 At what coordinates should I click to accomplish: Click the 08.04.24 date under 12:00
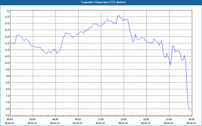tap(100, 123)
